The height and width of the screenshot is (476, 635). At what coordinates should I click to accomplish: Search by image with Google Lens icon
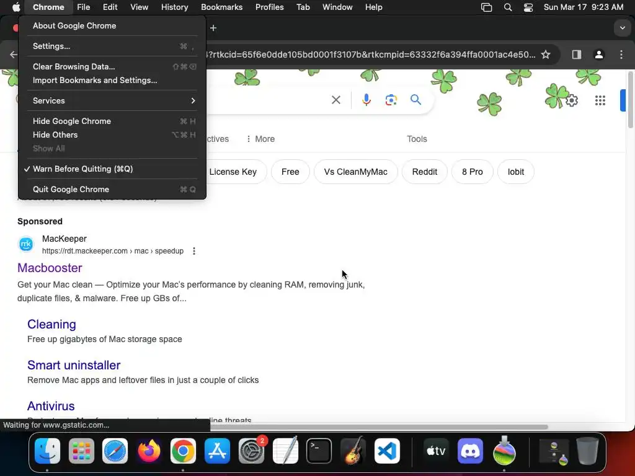pos(391,100)
